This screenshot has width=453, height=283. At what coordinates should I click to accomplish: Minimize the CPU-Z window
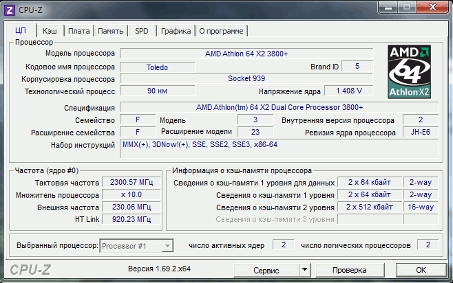point(388,8)
